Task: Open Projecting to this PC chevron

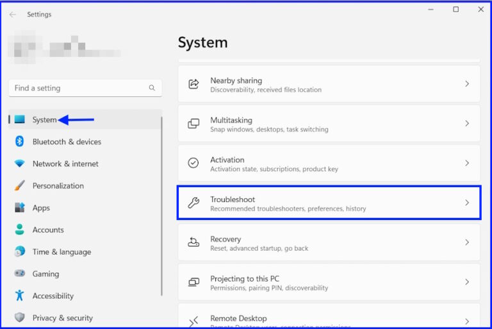Action: [x=467, y=282]
